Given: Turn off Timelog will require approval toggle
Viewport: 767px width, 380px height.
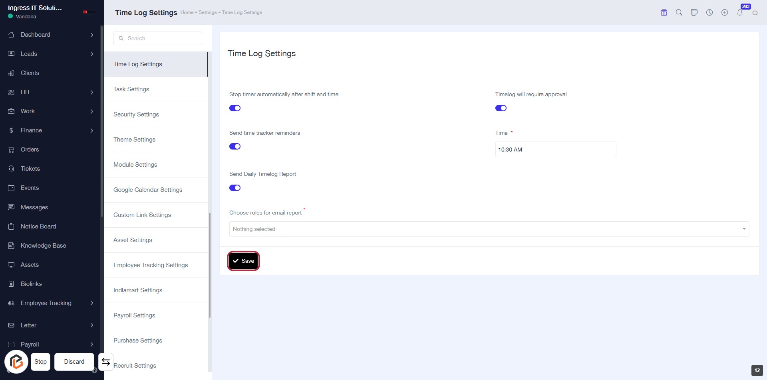Looking at the screenshot, I should click(x=501, y=108).
